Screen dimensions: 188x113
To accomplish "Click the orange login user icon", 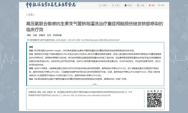I will (x=150, y=5).
